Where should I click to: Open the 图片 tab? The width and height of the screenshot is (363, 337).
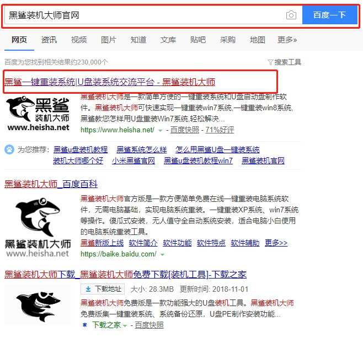109,40
